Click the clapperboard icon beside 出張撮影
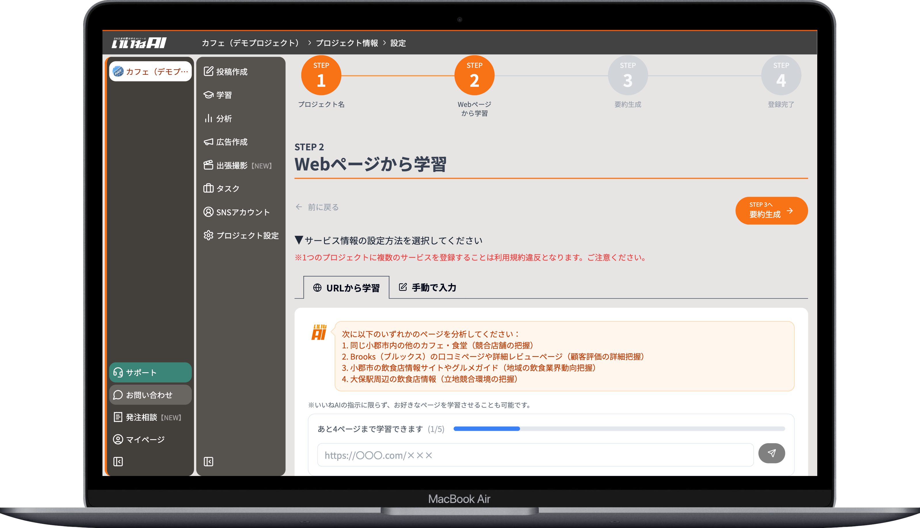 [208, 165]
